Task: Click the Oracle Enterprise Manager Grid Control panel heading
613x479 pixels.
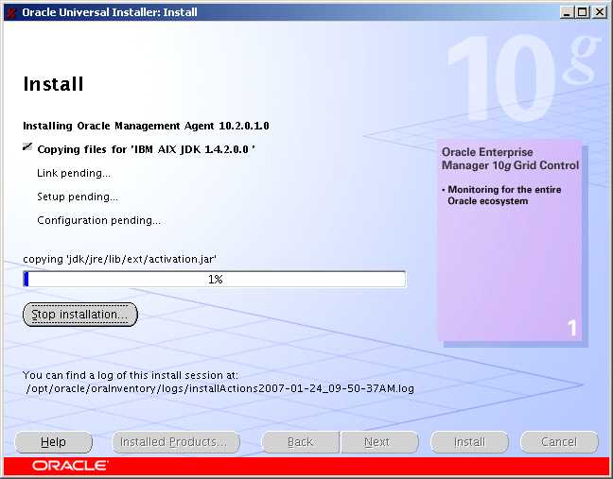Action: [510, 159]
